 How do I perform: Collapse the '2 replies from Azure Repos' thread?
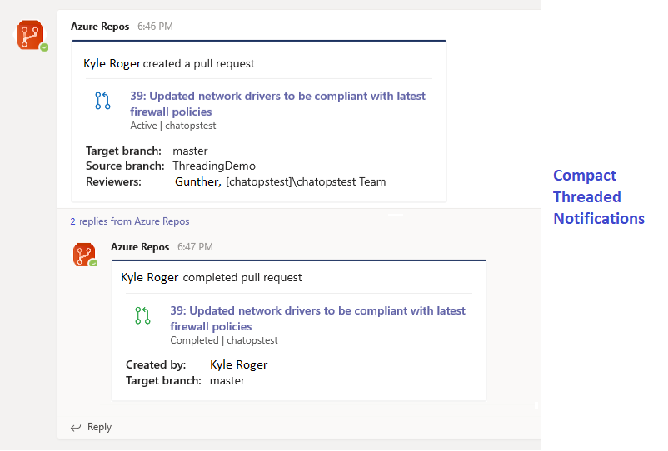coord(129,221)
